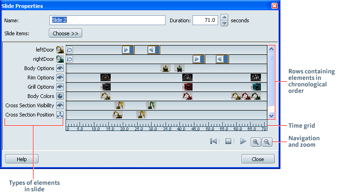
Task: Click the Cross Section Position row label
Action: [x=30, y=115]
